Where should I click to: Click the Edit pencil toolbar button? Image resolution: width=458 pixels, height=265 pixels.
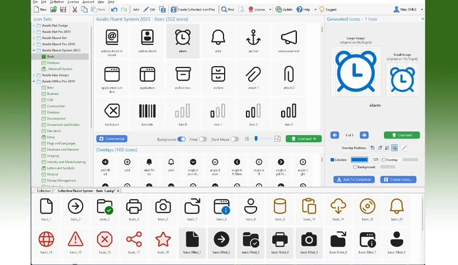[x=149, y=9]
